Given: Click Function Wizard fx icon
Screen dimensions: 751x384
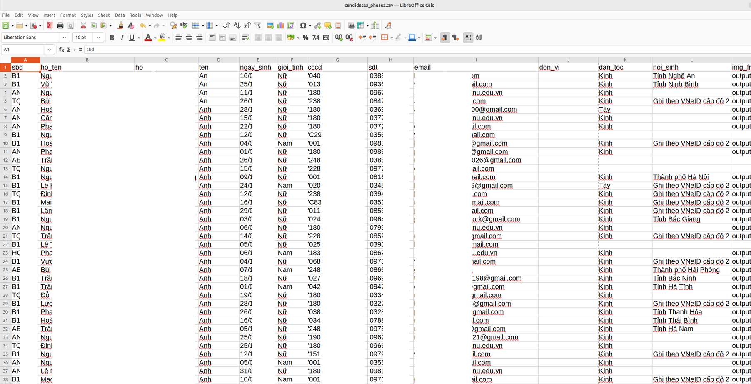Looking at the screenshot, I should (x=62, y=50).
